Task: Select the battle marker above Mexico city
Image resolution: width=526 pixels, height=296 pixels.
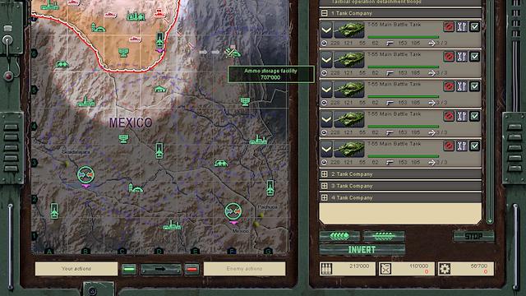Action: click(x=233, y=211)
